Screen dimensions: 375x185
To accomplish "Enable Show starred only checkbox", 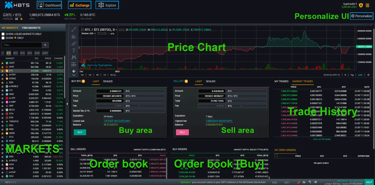I will [3, 38].
